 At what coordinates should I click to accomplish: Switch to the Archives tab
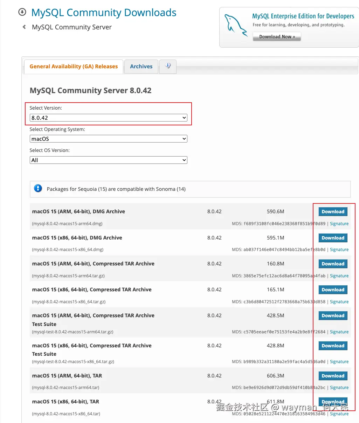pos(141,67)
